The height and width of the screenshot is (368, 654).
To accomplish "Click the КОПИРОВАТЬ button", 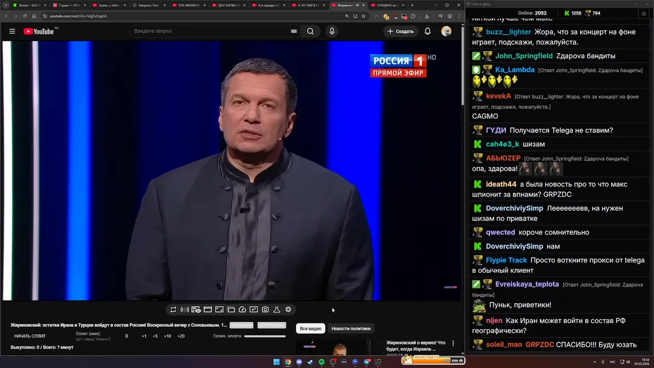I will pos(271,325).
